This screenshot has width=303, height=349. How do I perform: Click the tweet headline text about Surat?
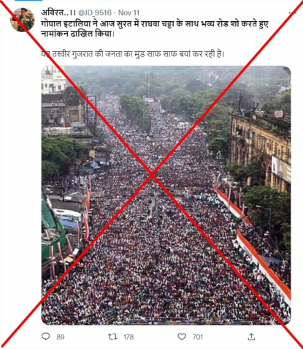(155, 29)
